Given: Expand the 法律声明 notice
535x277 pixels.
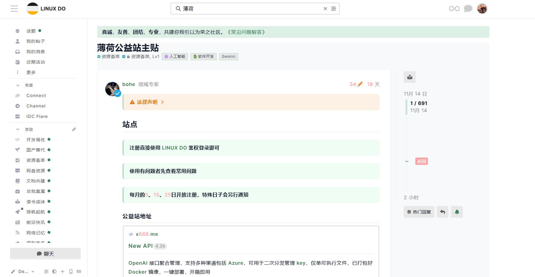Looking at the screenshot, I should [x=251, y=102].
